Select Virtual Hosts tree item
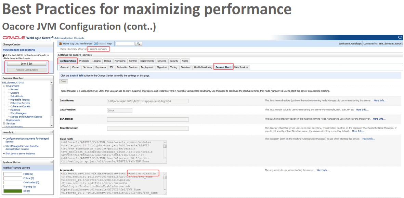 point(17,96)
